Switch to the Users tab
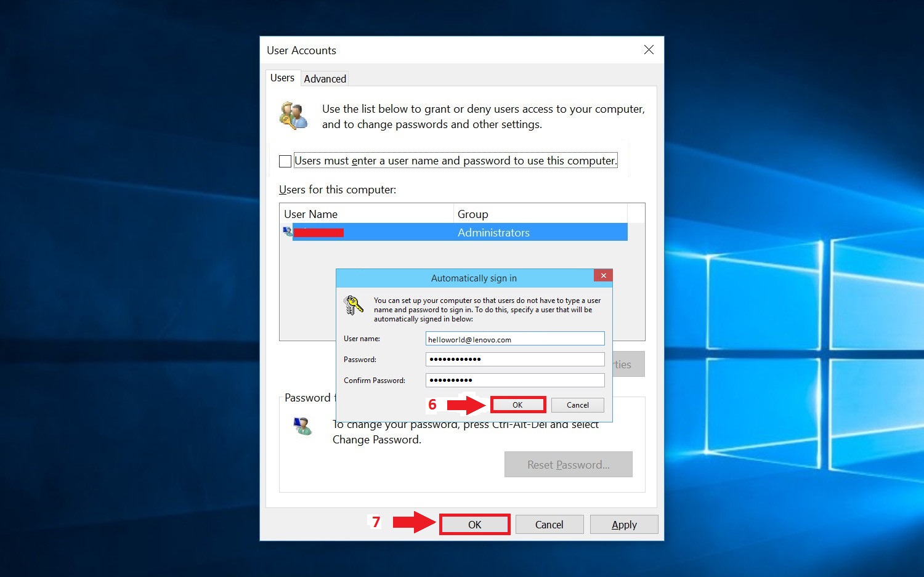The width and height of the screenshot is (924, 577). [x=282, y=78]
